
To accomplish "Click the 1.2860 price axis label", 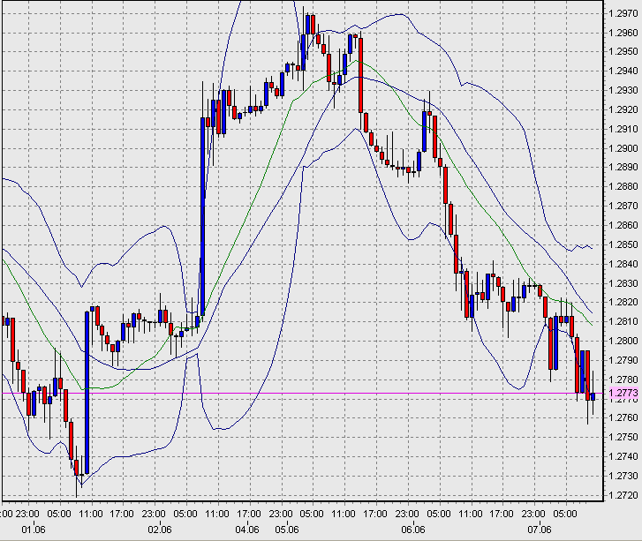I will [623, 225].
